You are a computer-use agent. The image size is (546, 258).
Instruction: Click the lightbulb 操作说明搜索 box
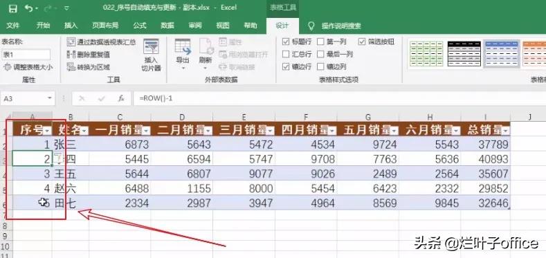pos(335,26)
